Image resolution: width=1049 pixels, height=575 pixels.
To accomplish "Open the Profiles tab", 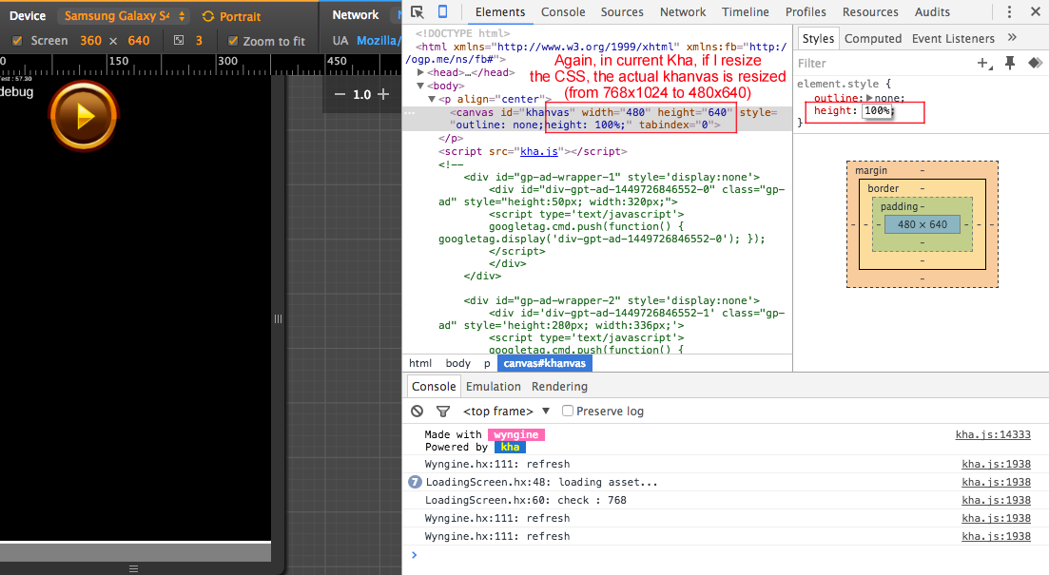I will click(806, 12).
